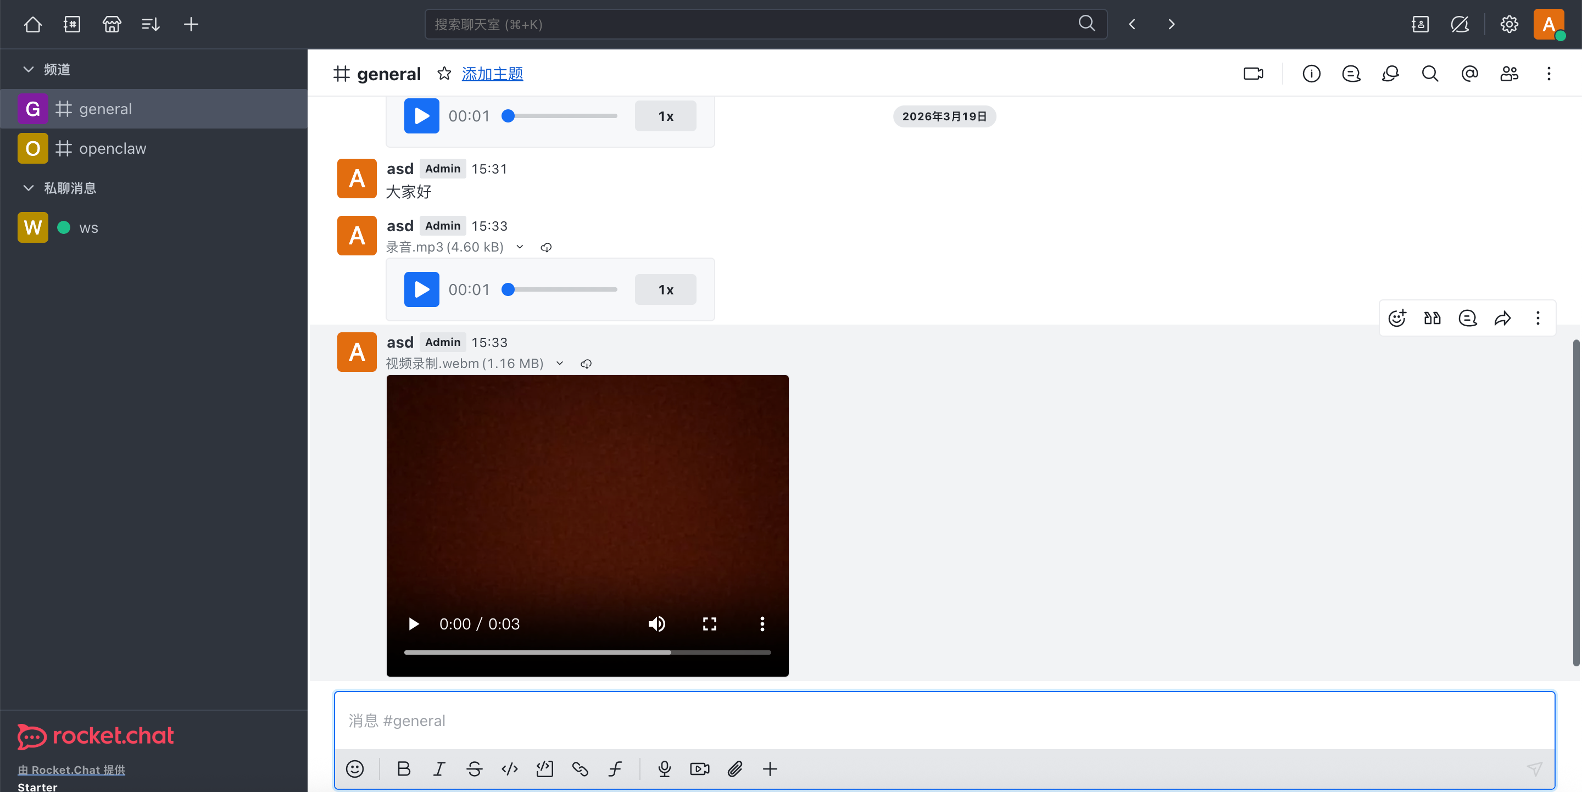The width and height of the screenshot is (1582, 792).
Task: Collapse the 视频录制.webm attachment preview
Action: tap(560, 364)
